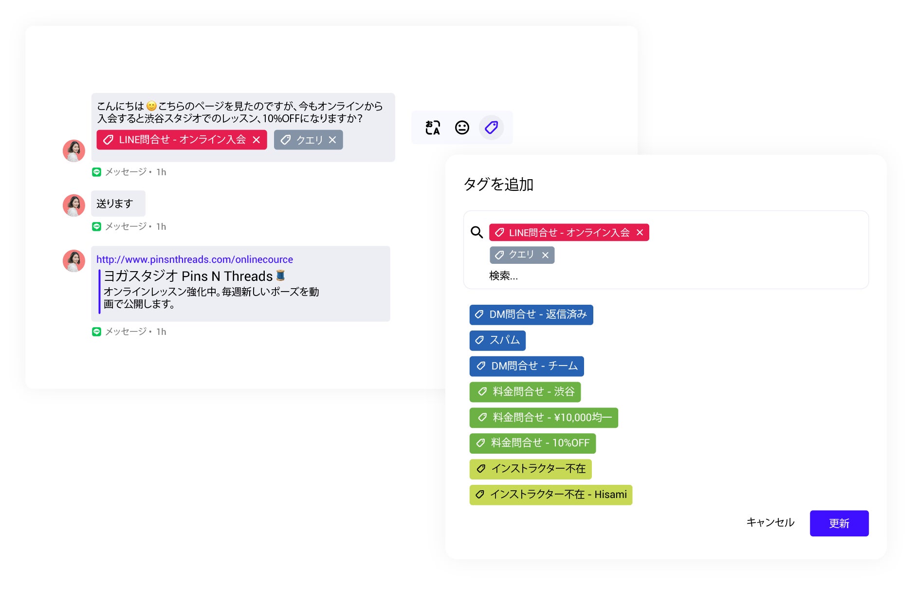Choose the インストラクター不在 tag
916x589 pixels.
(531, 469)
